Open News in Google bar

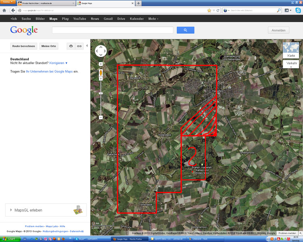click(95, 19)
